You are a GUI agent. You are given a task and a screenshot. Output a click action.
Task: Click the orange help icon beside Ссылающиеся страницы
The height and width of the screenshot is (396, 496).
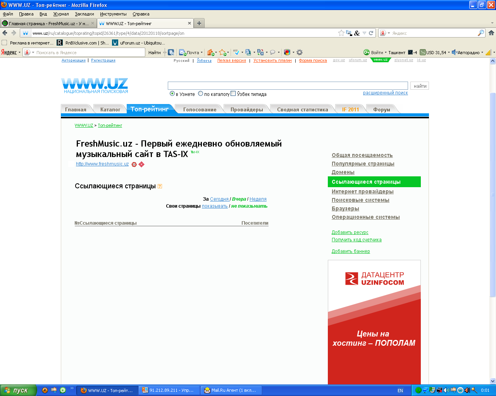(160, 186)
